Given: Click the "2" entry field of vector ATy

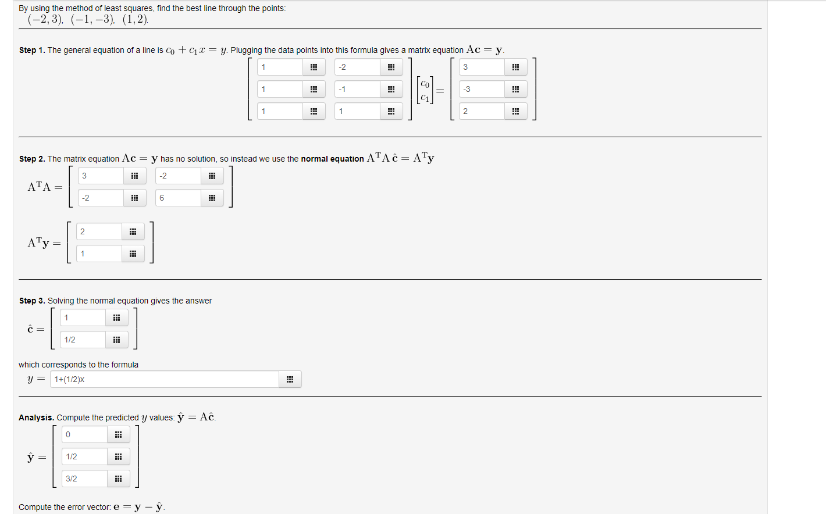Looking at the screenshot, I should 98,231.
